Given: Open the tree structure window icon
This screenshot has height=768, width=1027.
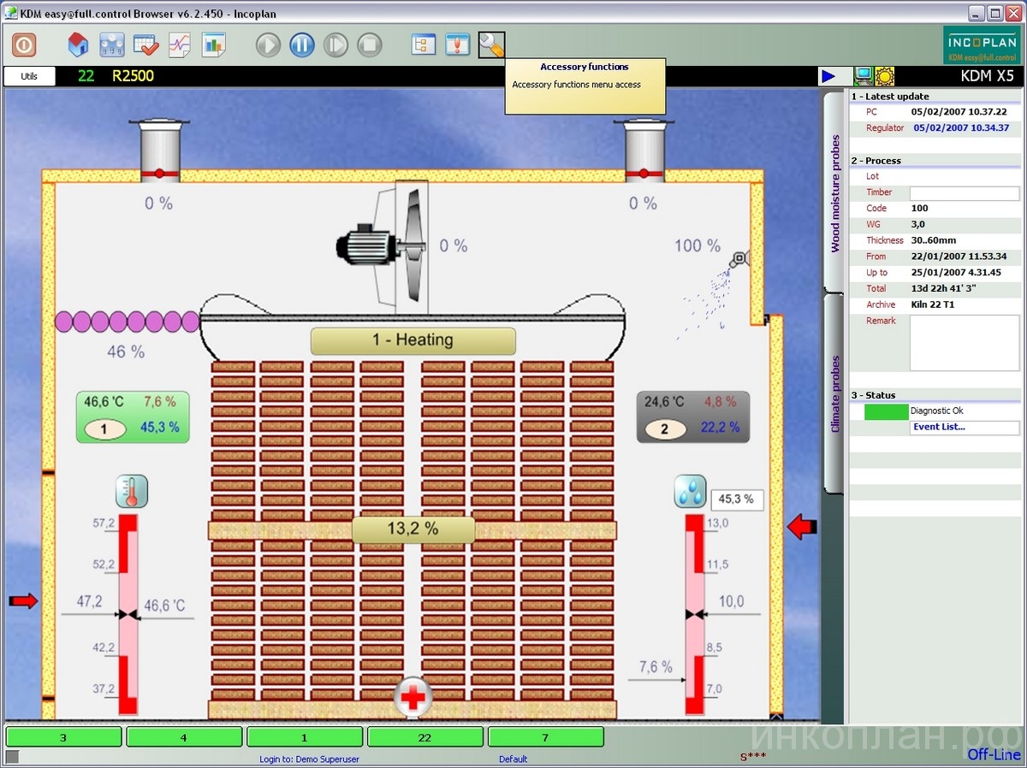Looking at the screenshot, I should click(x=424, y=44).
